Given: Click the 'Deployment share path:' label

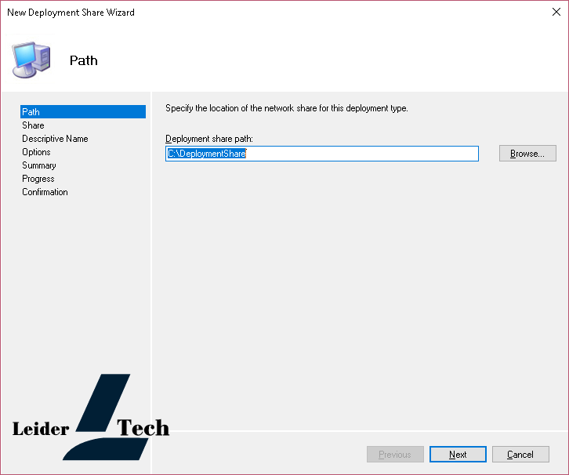Looking at the screenshot, I should (209, 139).
